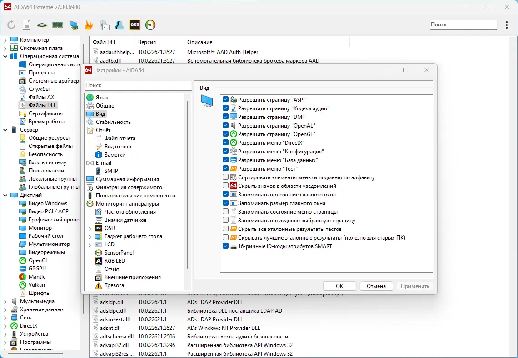Screen dimensions: 518x358
Task: Open the OSD panel toolbar icon
Action: pyautogui.click(x=135, y=25)
